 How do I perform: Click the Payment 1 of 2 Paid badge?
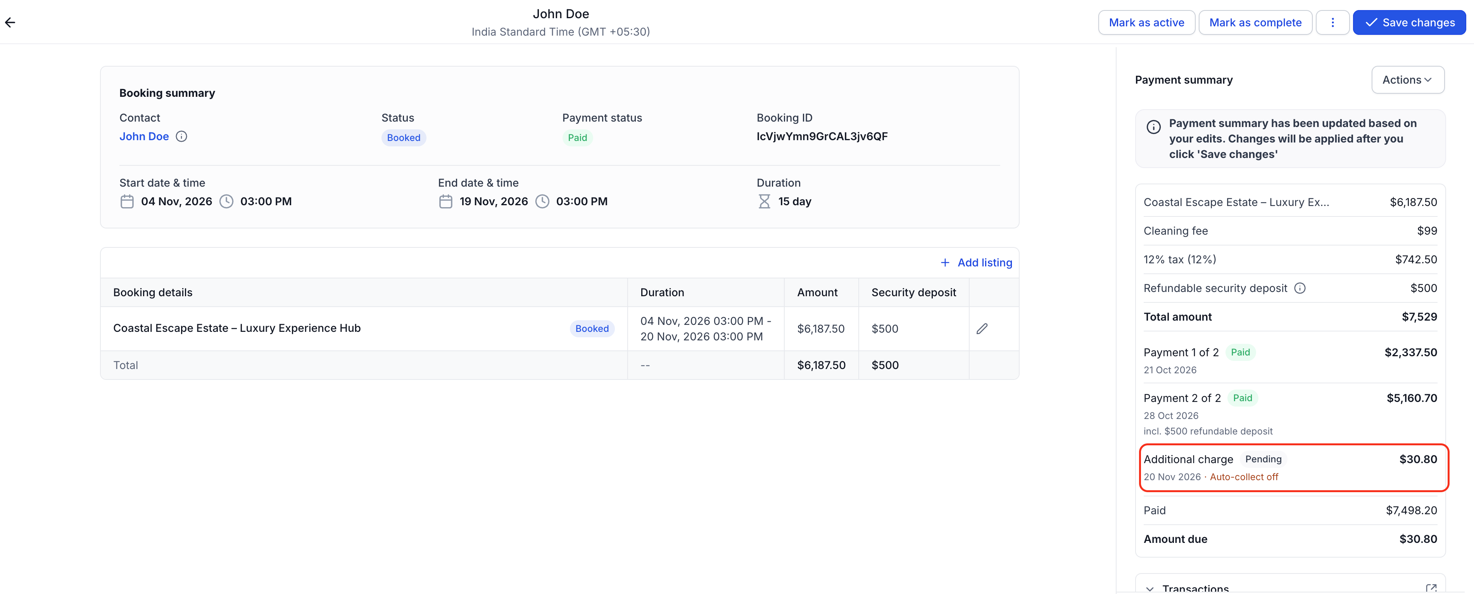coord(1241,352)
